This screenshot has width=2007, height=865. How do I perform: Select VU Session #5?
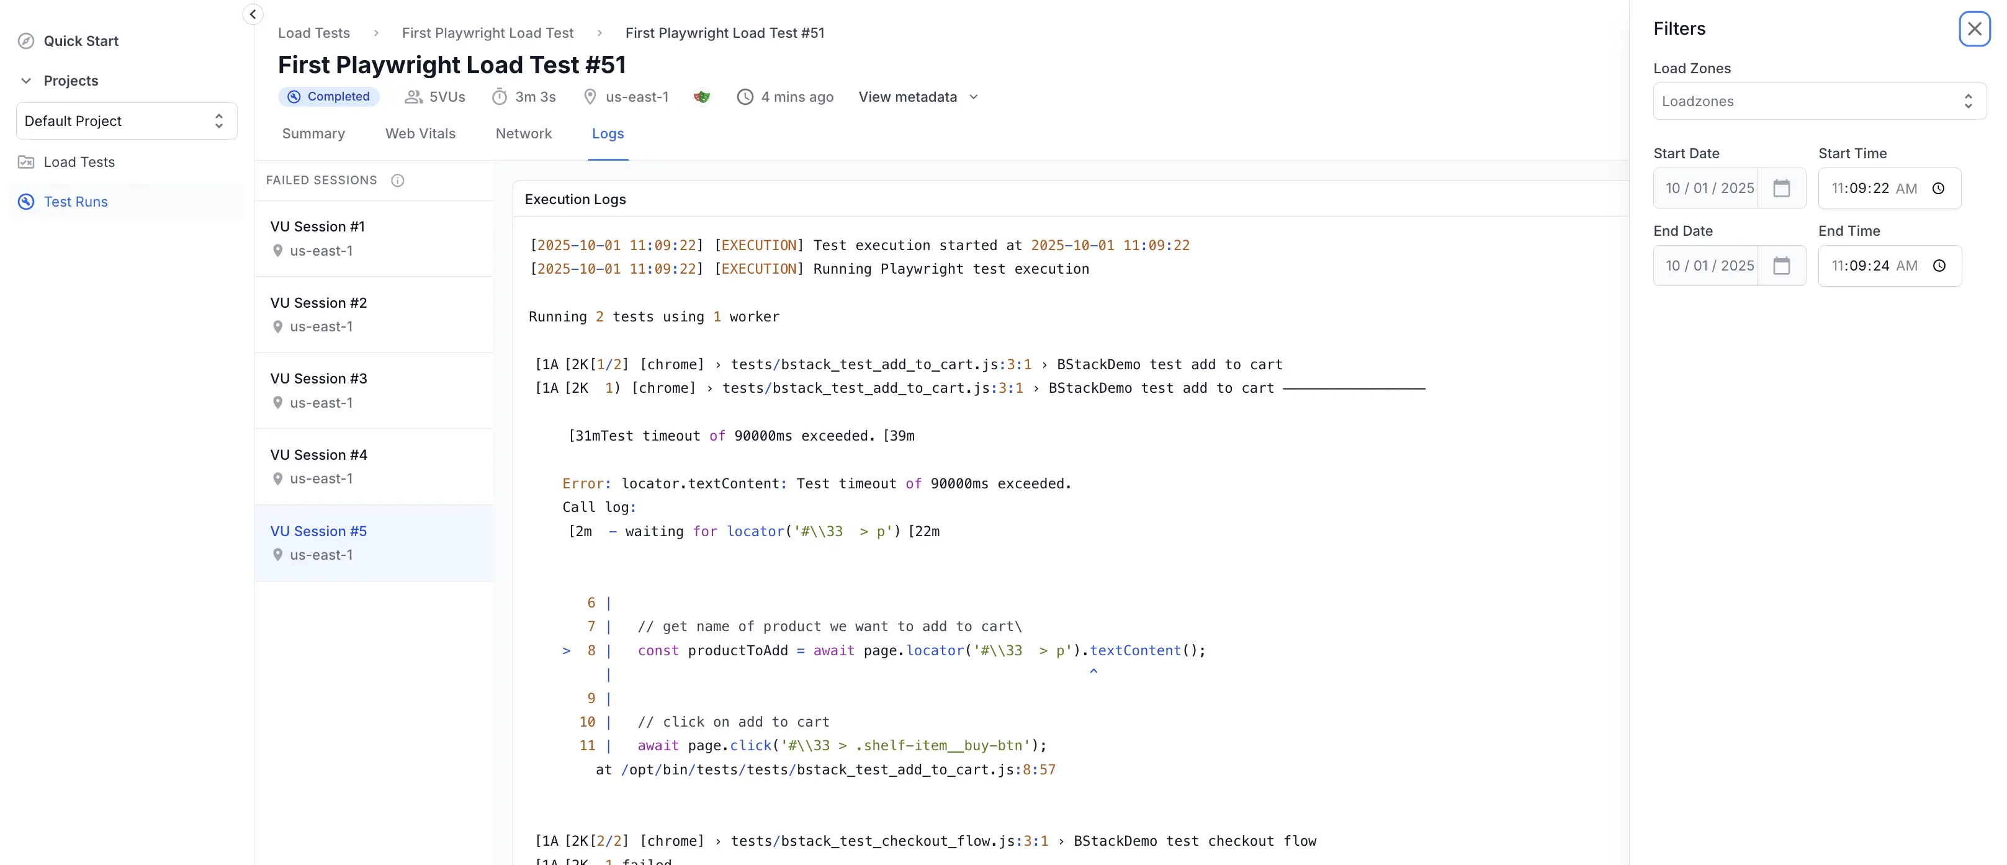373,542
